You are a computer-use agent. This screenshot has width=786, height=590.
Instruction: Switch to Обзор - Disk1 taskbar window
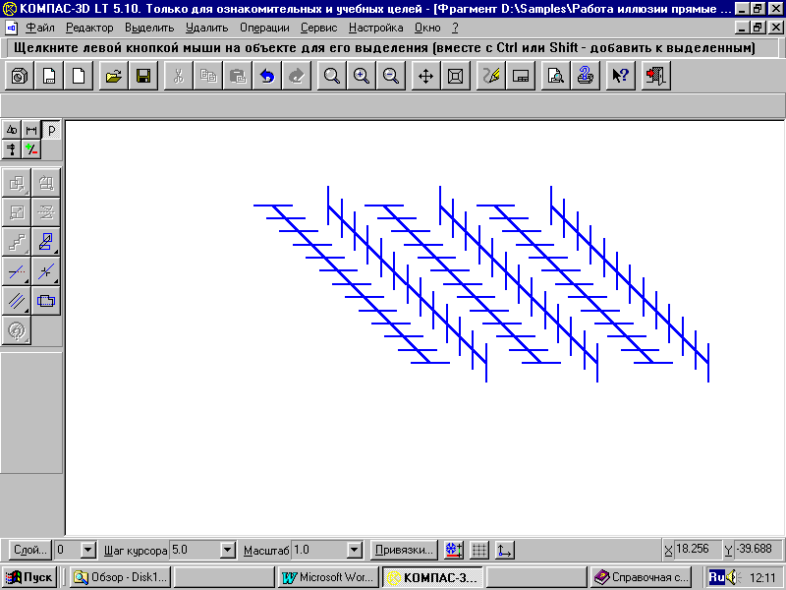[120, 577]
